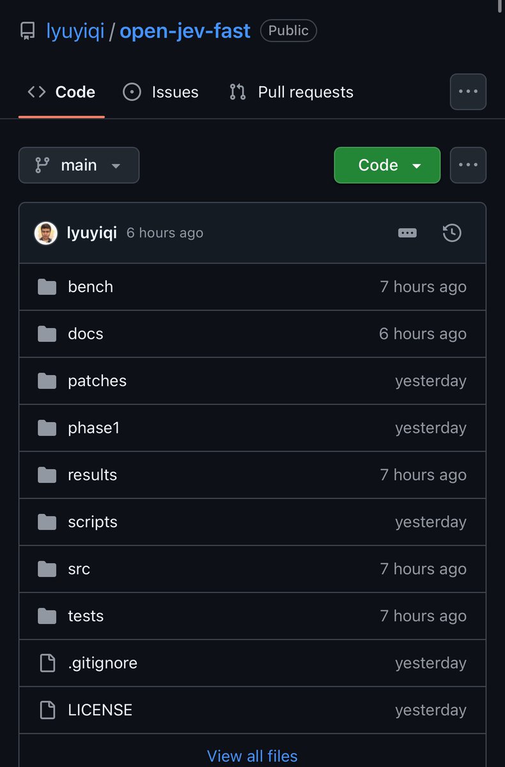Viewport: 505px width, 767px height.
Task: Click the 6 hours ago commit timestamp
Action: tap(165, 233)
